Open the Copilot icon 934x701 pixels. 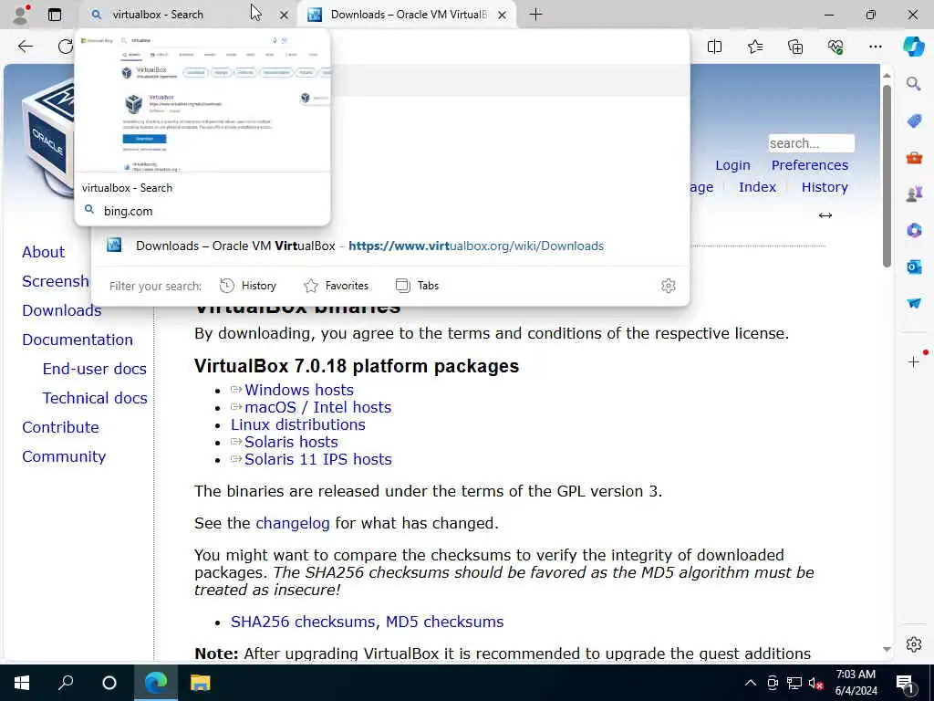pyautogui.click(x=913, y=47)
